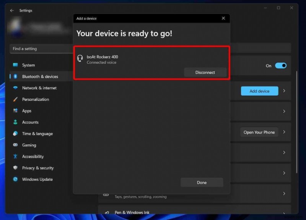Image resolution: width=306 pixels, height=220 pixels.
Task: Select Bluetooth & devices category
Action: pyautogui.click(x=41, y=76)
